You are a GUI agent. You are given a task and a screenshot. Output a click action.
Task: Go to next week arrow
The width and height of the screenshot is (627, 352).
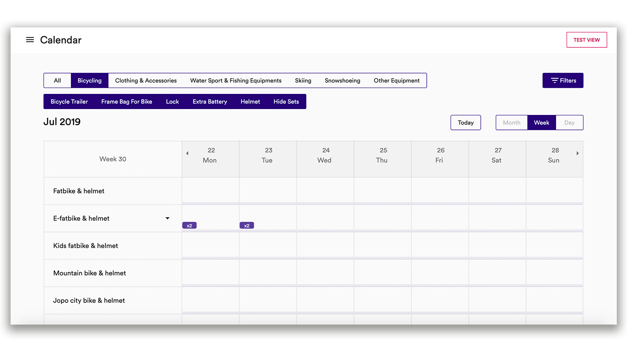click(578, 153)
